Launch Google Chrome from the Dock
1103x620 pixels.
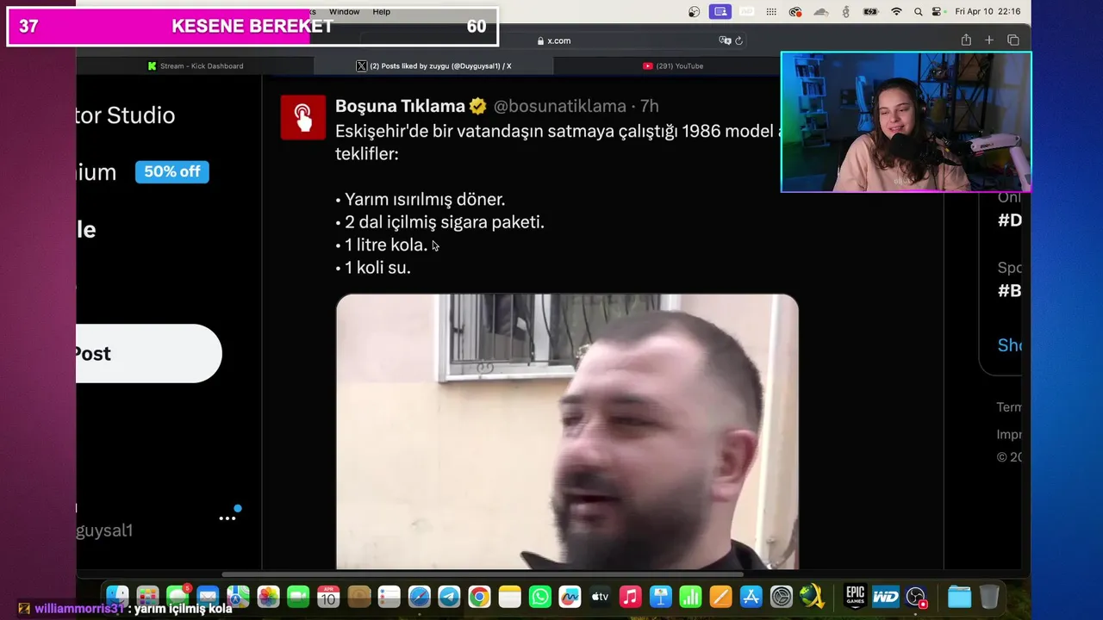point(479,597)
